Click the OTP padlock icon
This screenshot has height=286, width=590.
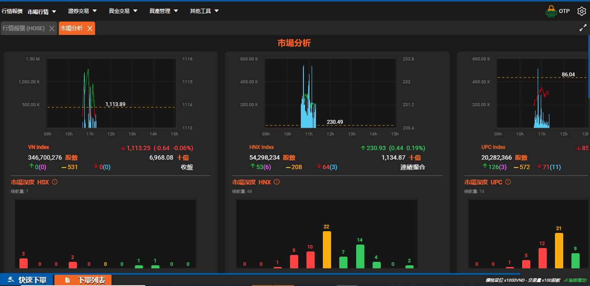tap(551, 11)
